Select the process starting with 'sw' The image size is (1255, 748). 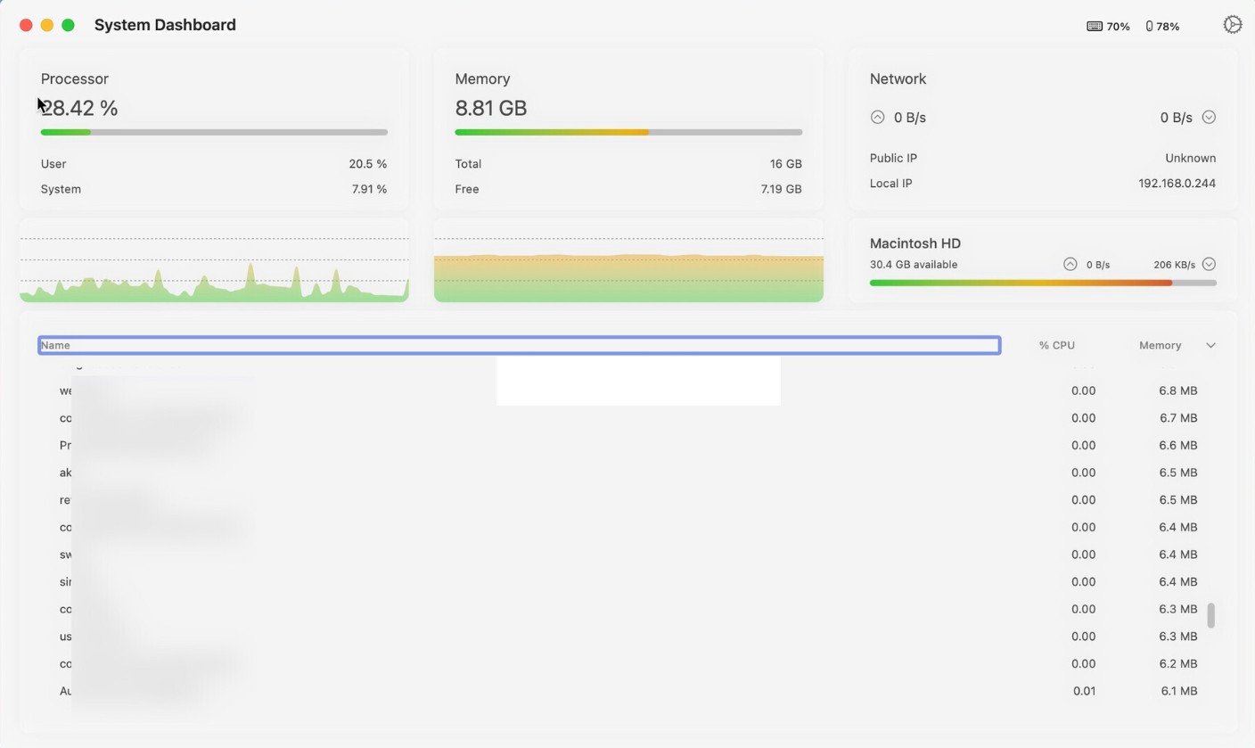(628, 555)
